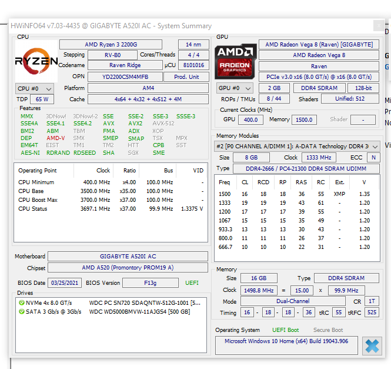Select the NVMe WDC PC SN720 drive row
391x369 pixels.
point(111,303)
